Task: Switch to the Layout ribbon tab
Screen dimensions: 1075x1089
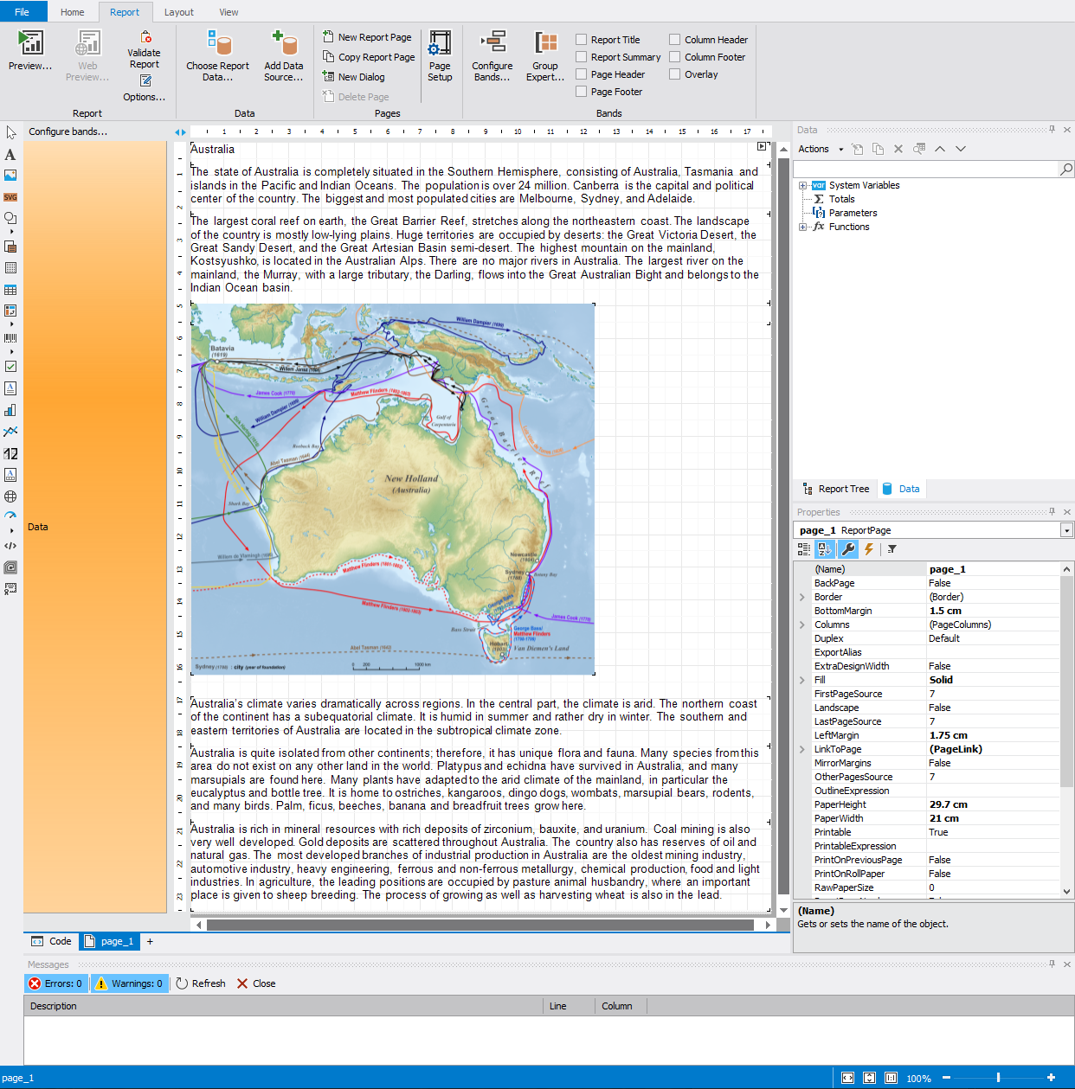Action: pos(179,12)
